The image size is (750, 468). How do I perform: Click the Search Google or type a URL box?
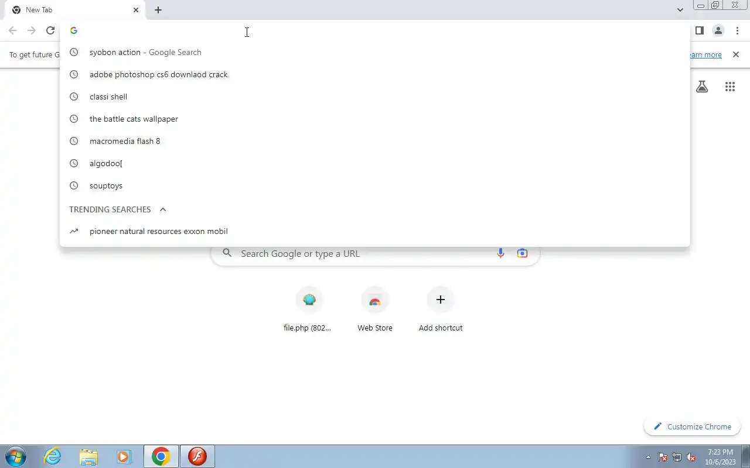[x=375, y=253]
